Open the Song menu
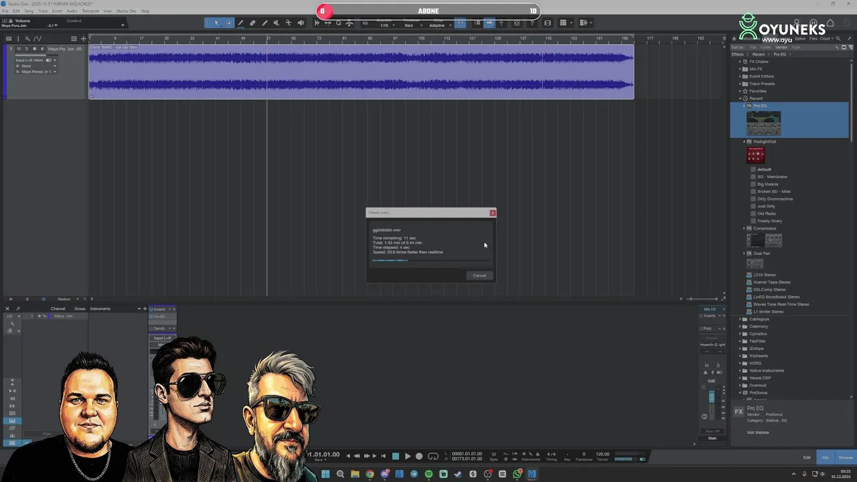Image resolution: width=857 pixels, height=482 pixels. (x=29, y=11)
